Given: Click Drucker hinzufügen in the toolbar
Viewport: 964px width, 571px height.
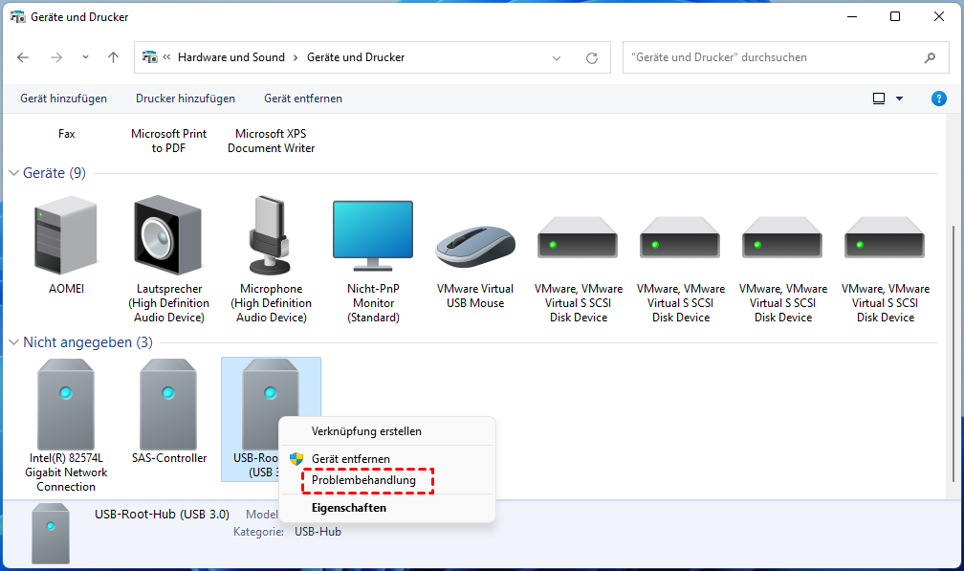Looking at the screenshot, I should (186, 99).
